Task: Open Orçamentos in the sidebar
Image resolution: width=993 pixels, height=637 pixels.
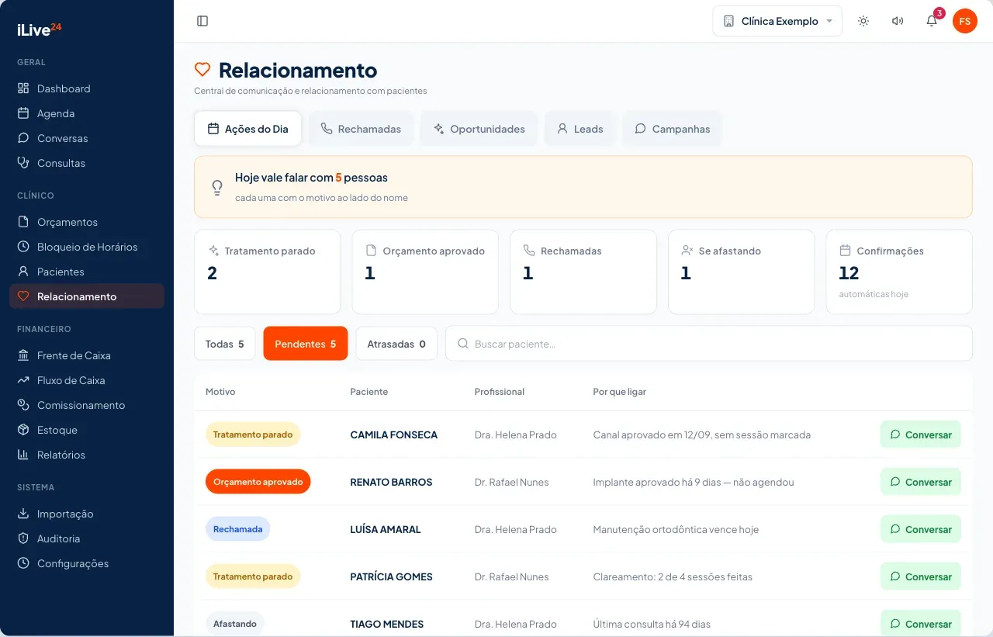Action: click(x=87, y=222)
